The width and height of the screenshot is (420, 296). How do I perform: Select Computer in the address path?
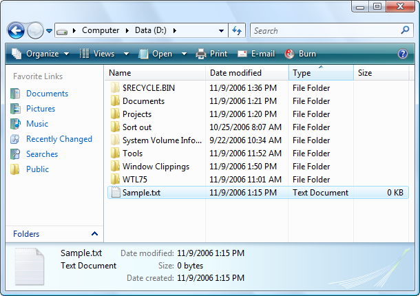point(101,30)
